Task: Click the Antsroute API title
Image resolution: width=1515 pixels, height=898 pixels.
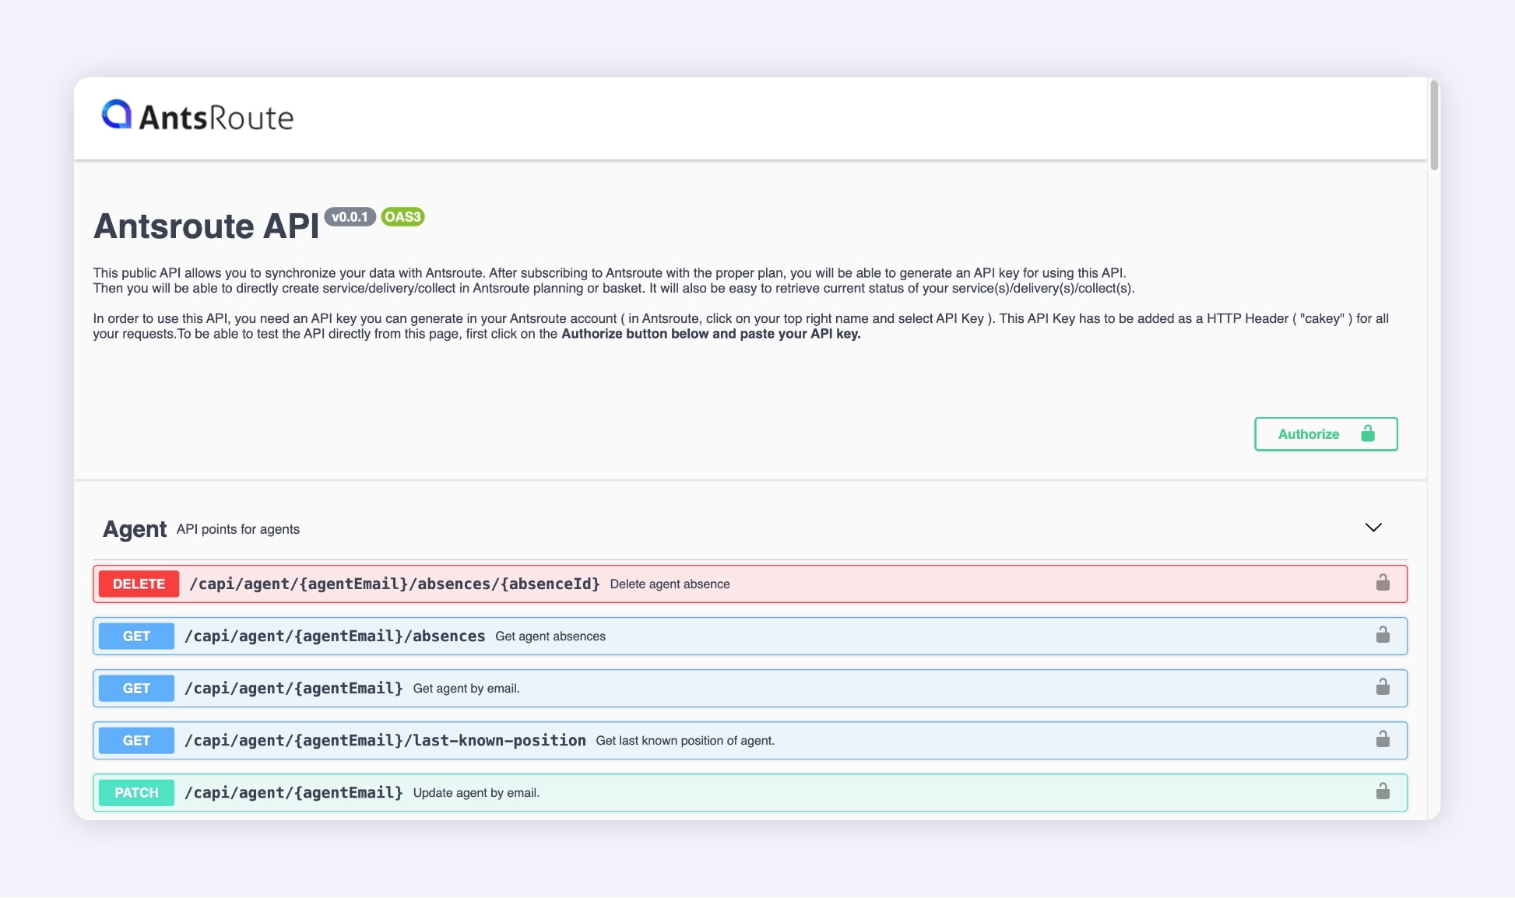Action: pyautogui.click(x=206, y=226)
